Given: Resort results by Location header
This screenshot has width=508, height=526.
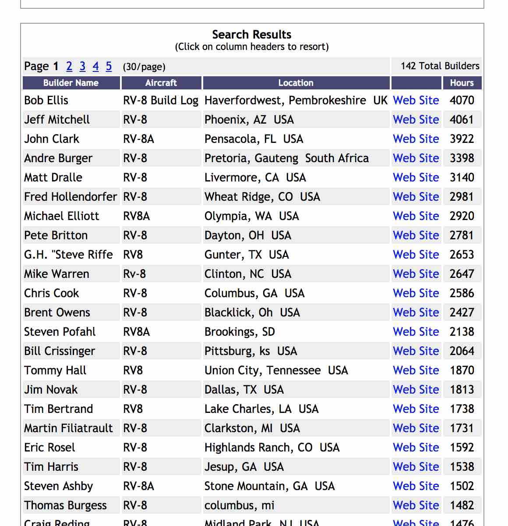Looking at the screenshot, I should tap(296, 83).
